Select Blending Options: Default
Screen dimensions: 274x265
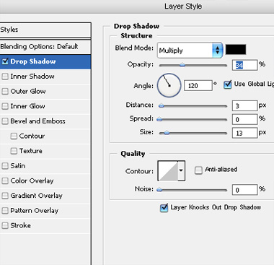click(x=45, y=47)
